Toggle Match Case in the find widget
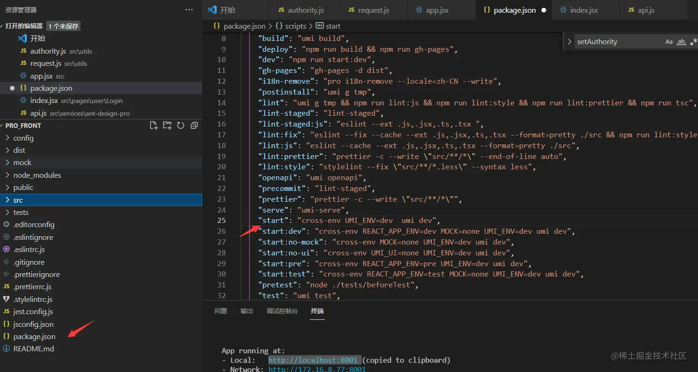The image size is (698, 372). click(669, 42)
